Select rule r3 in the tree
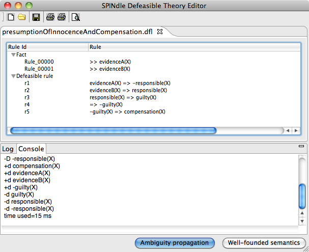Image resolution: width=309 pixels, height=252 pixels. coord(27,97)
